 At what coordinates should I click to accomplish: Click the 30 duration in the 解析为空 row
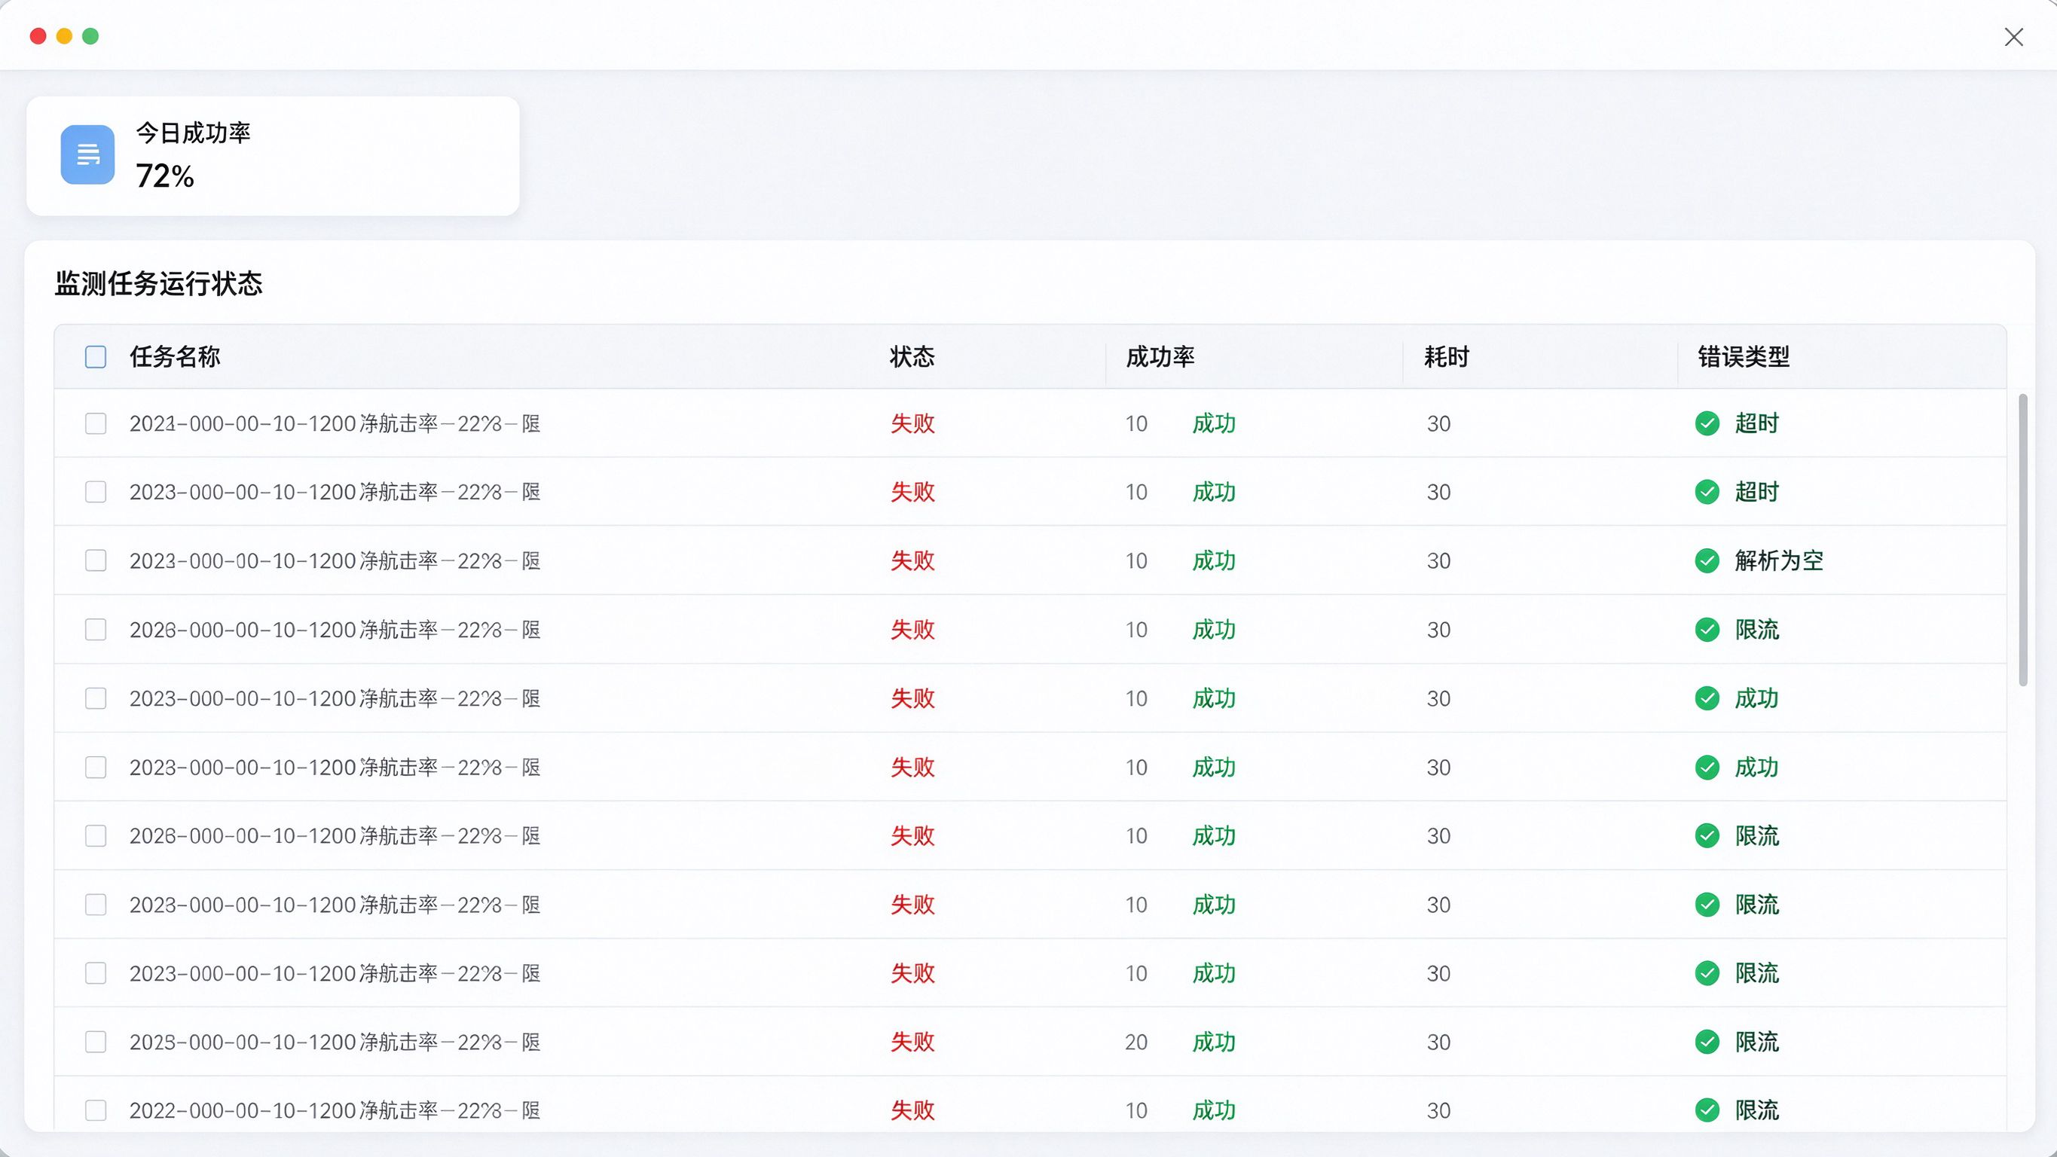[x=1439, y=561]
